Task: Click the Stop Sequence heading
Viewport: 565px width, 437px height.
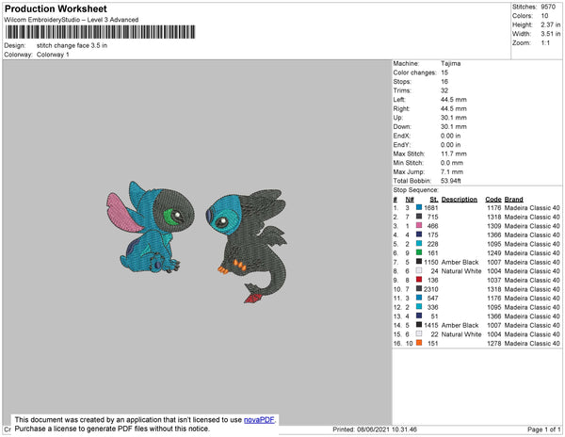Action: (x=416, y=190)
